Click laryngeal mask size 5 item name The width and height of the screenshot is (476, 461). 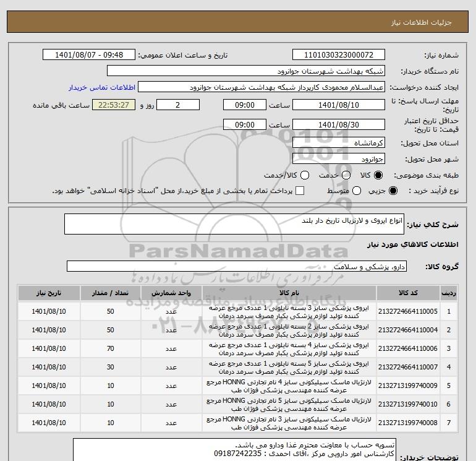[289, 405]
